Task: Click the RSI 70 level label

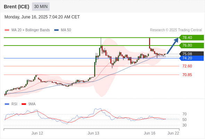Action: click(x=184, y=114)
